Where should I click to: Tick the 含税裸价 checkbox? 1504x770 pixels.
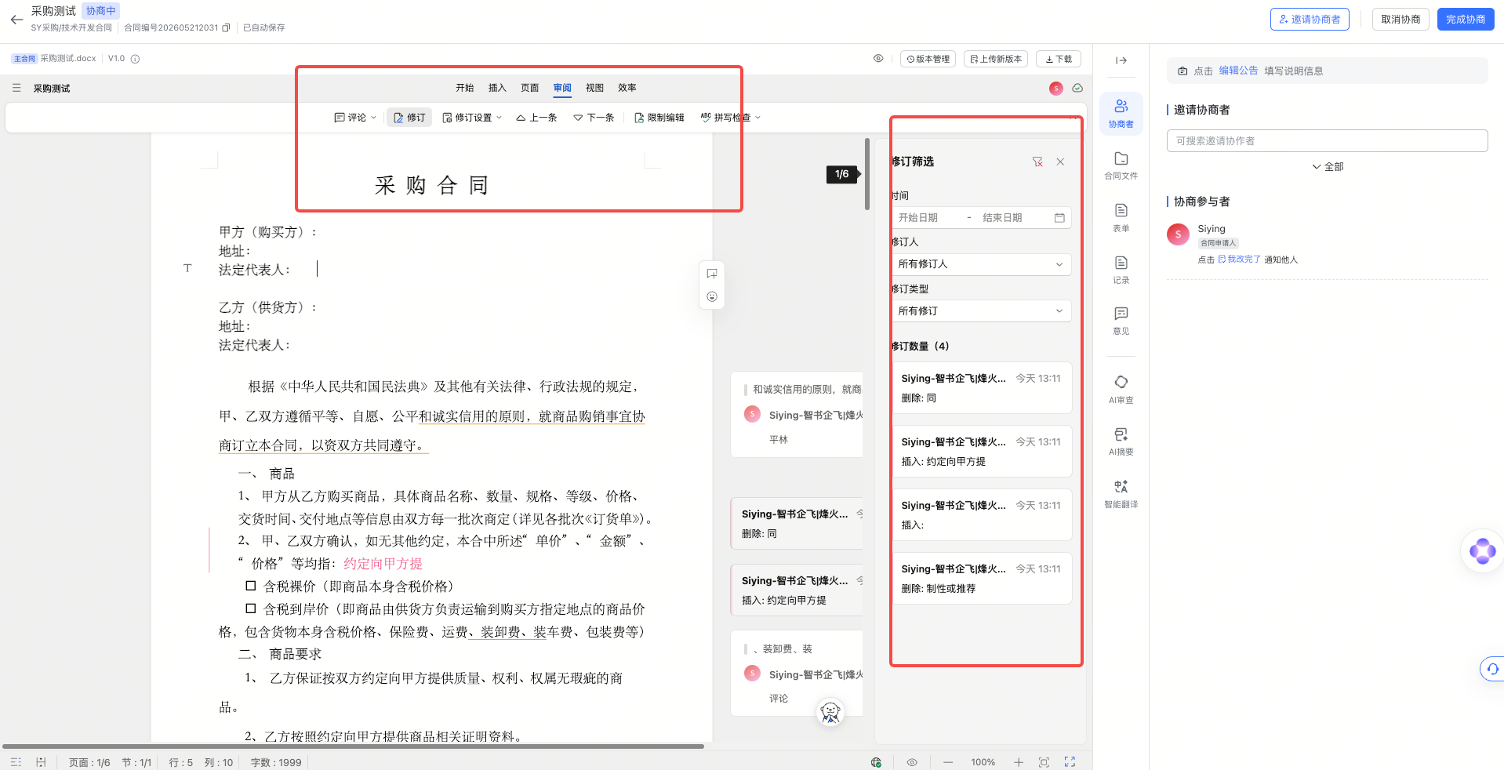(x=251, y=586)
